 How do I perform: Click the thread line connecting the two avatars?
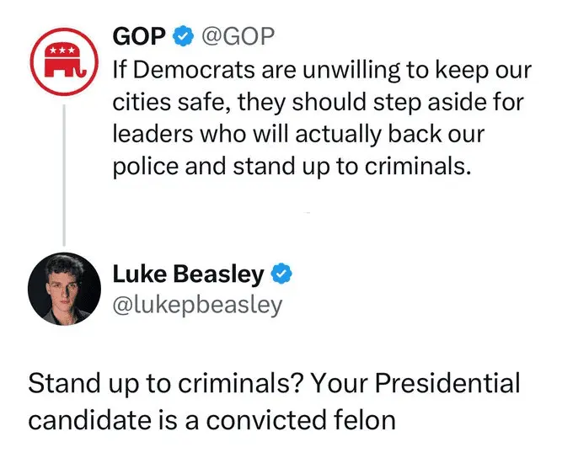tap(64, 168)
